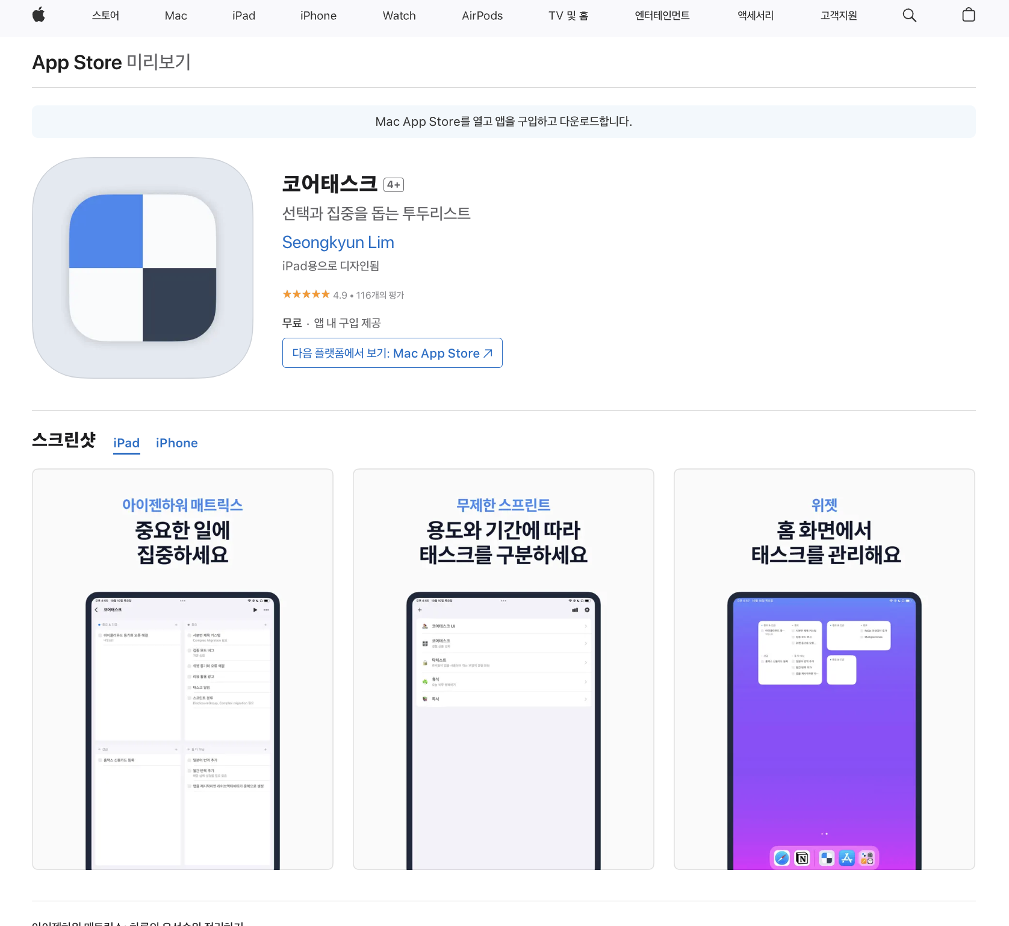Viewport: 1009px width, 926px height.
Task: Open the Mac menu item
Action: tap(176, 16)
